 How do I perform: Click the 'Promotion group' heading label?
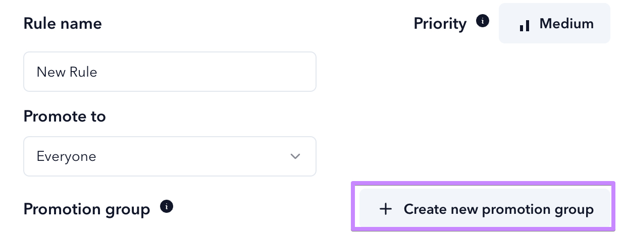click(87, 209)
